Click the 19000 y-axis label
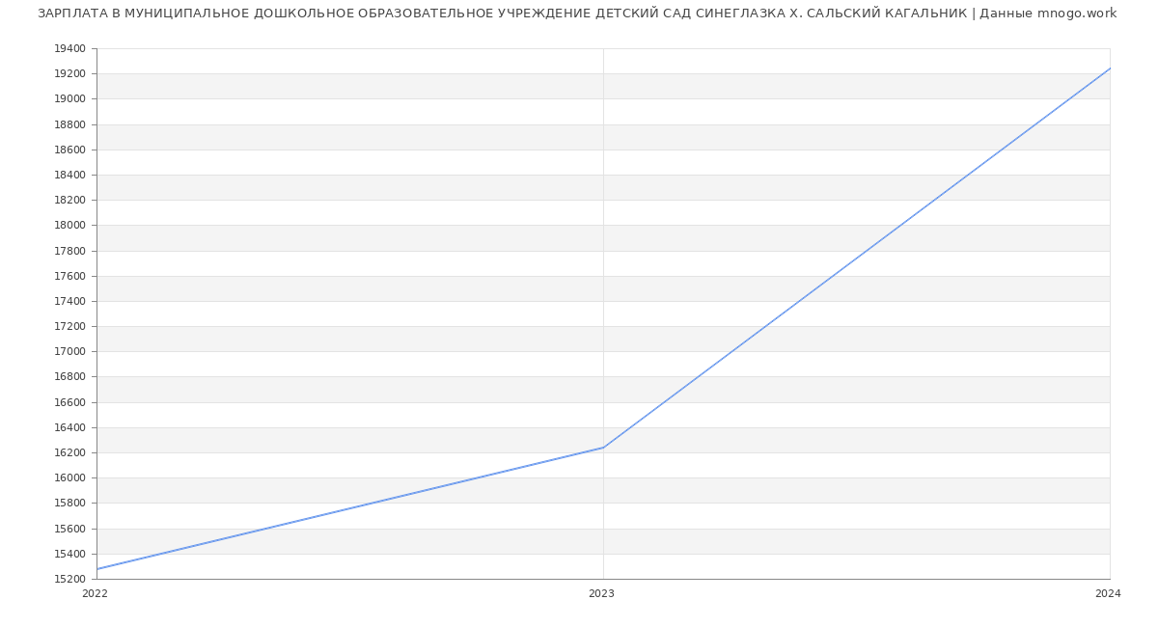The height and width of the screenshot is (627, 1158). click(69, 99)
